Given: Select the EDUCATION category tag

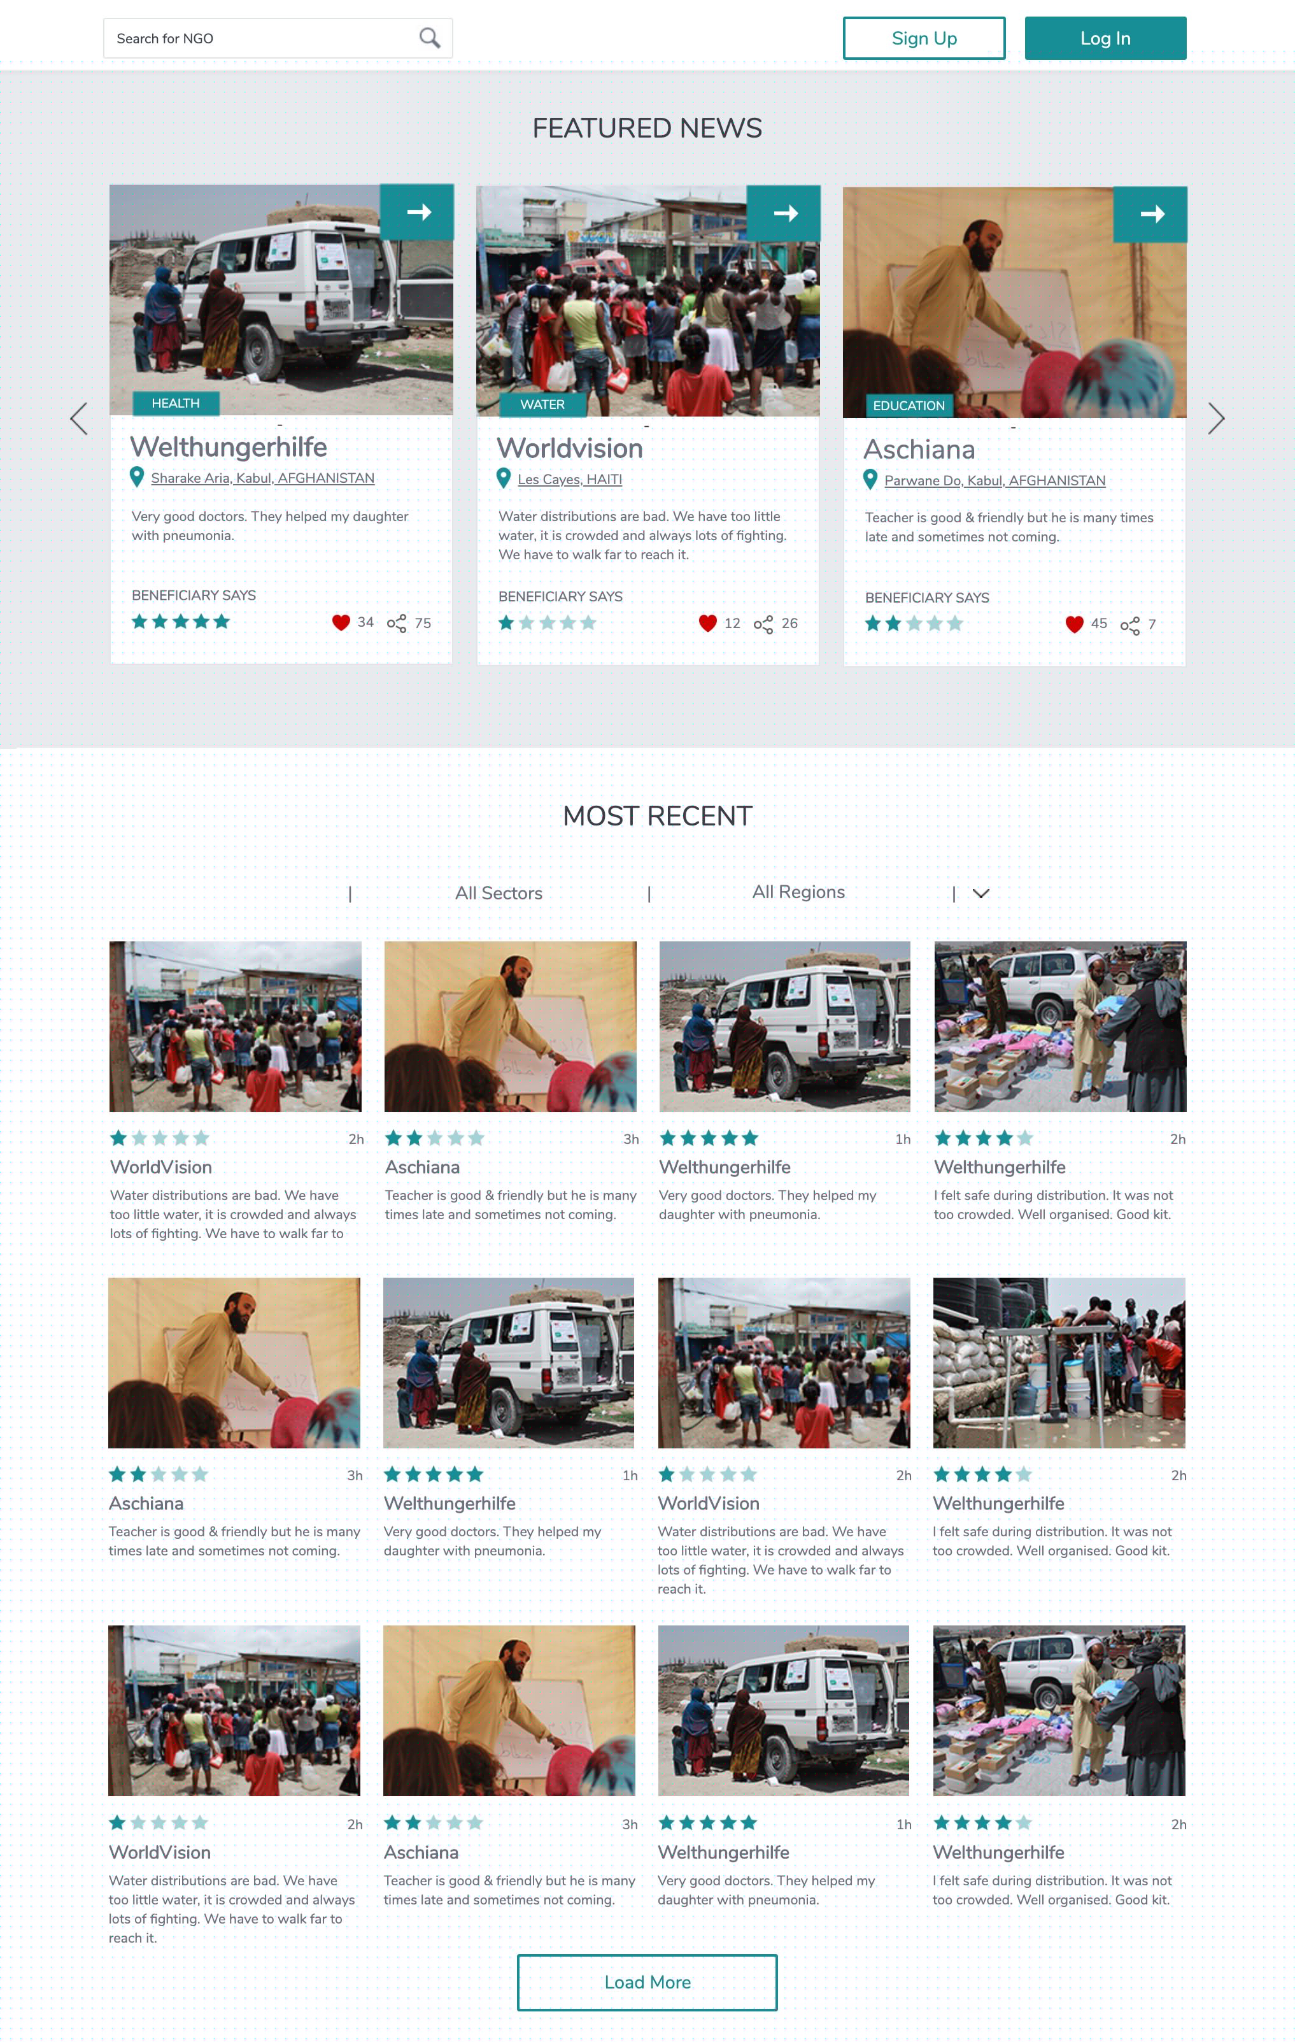Looking at the screenshot, I should [909, 406].
